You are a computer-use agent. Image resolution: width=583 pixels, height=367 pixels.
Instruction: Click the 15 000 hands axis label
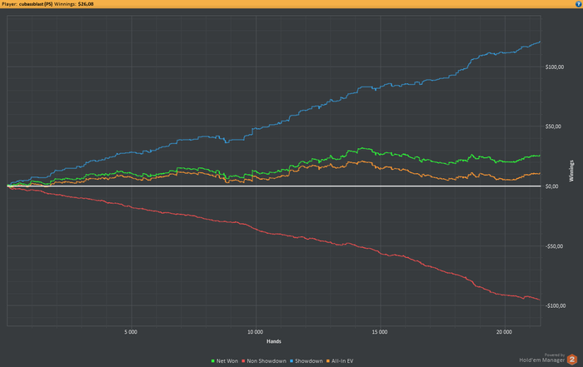pyautogui.click(x=379, y=332)
